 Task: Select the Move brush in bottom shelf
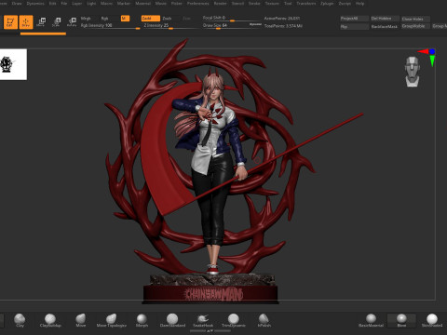coord(81,320)
